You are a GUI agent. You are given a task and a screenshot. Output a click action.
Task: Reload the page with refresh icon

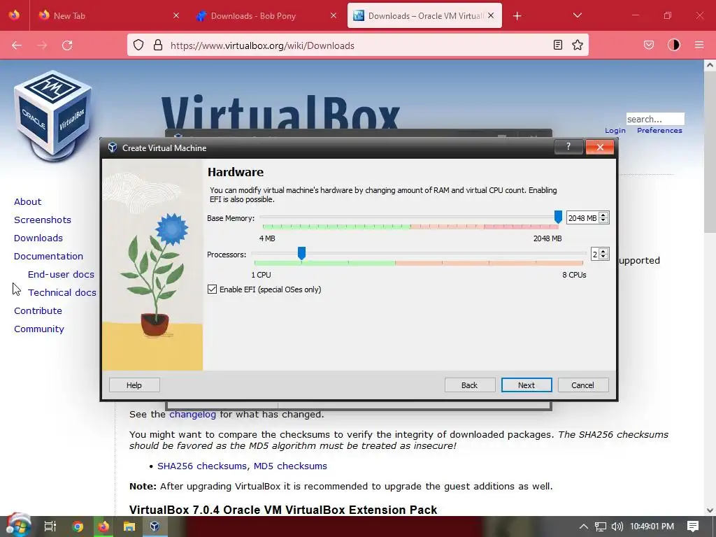67,45
